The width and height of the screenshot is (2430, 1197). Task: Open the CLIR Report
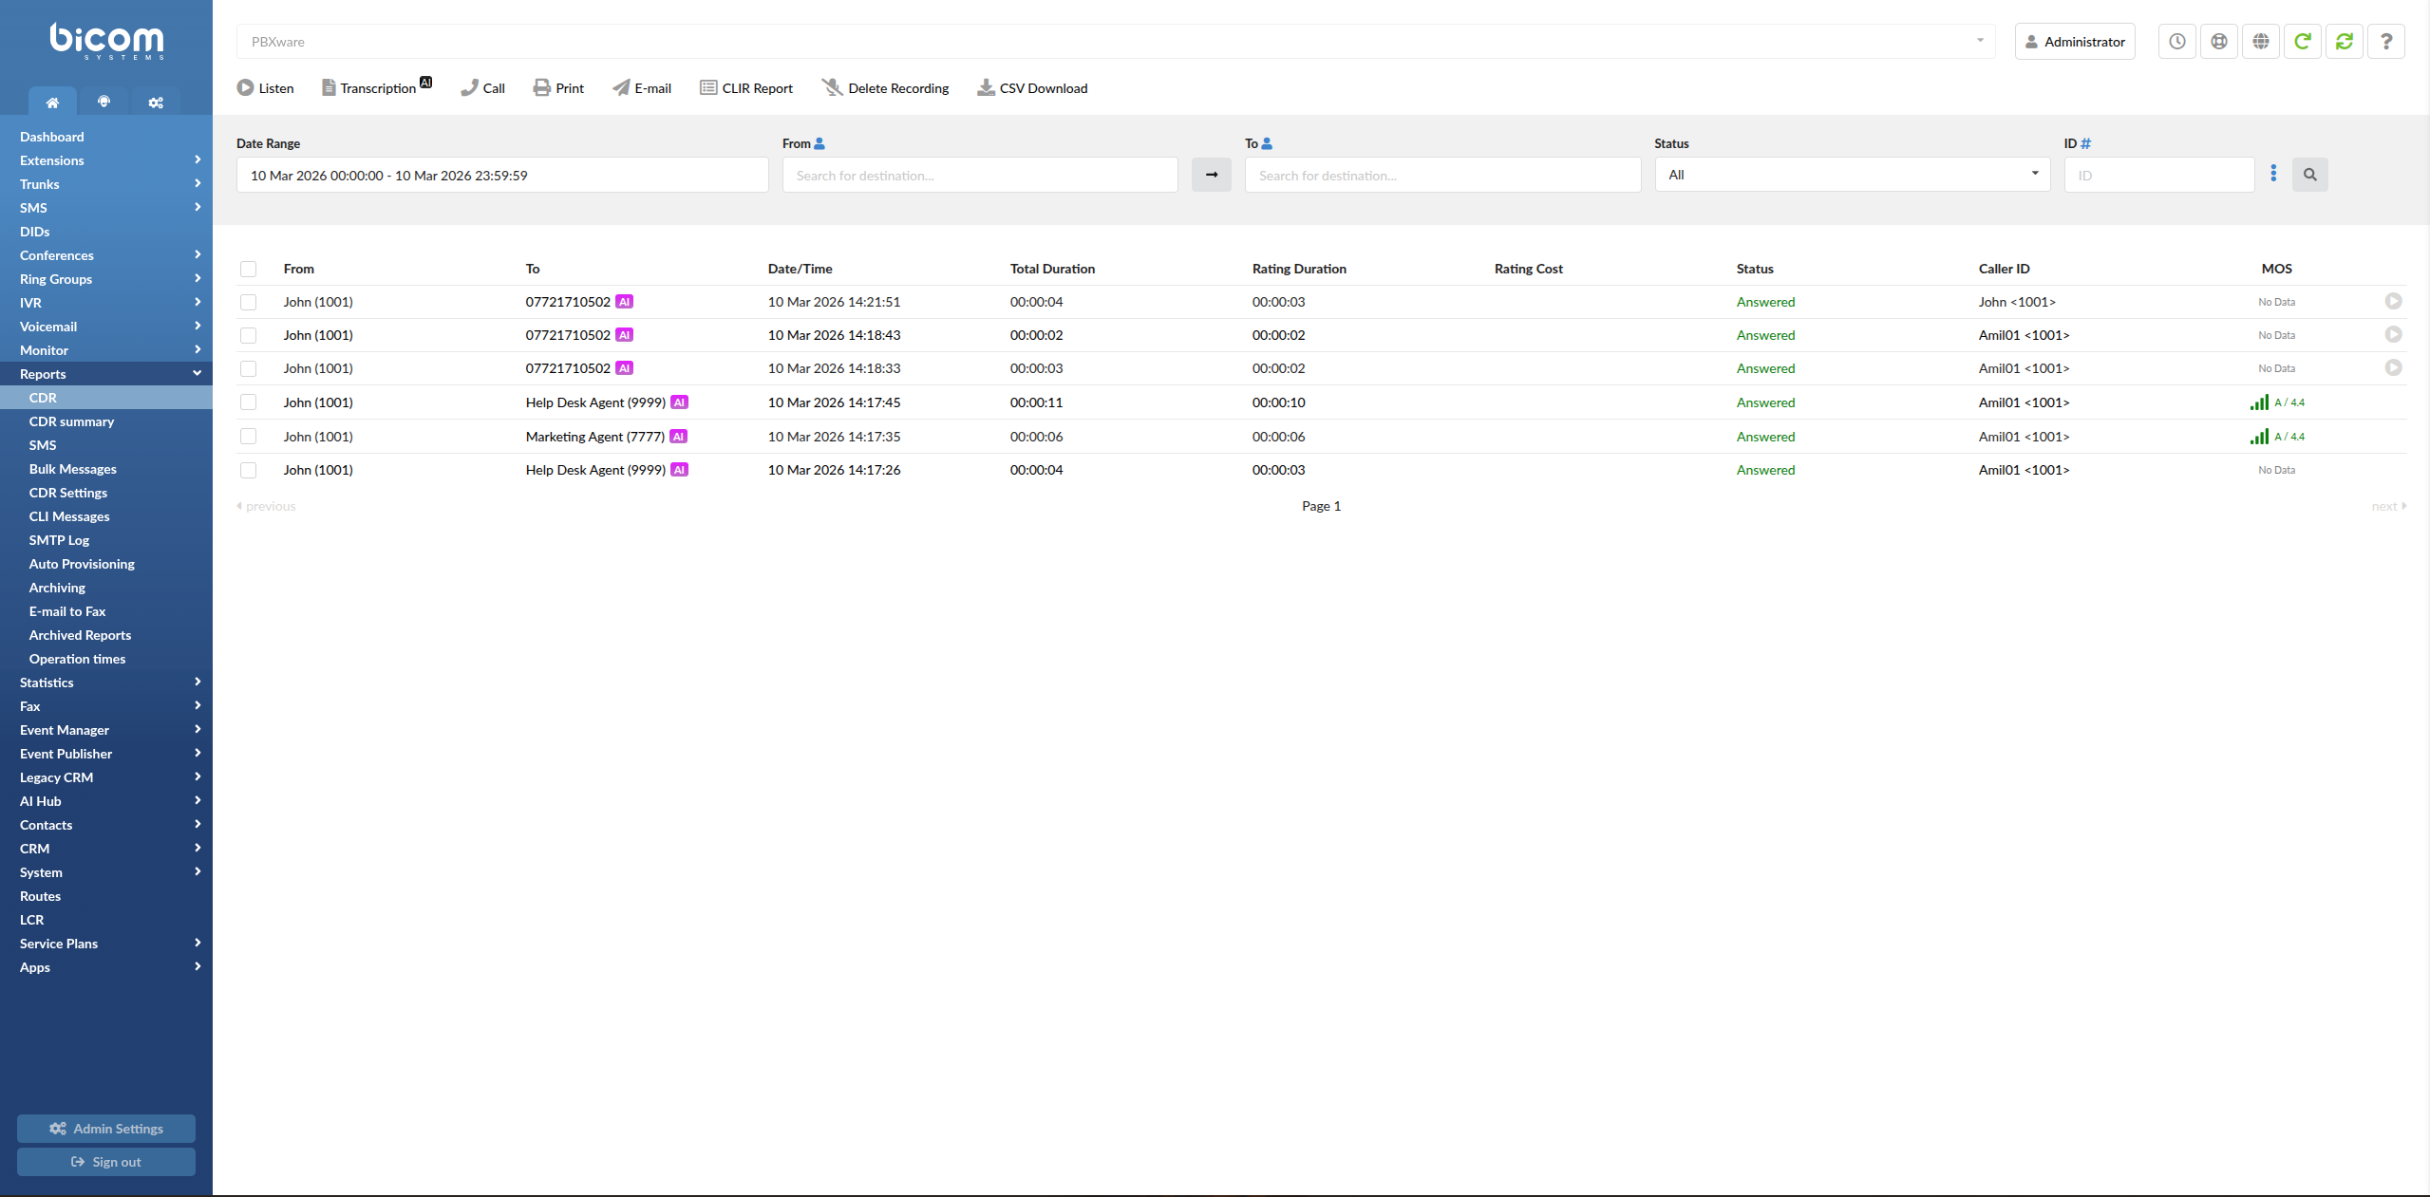[x=746, y=88]
